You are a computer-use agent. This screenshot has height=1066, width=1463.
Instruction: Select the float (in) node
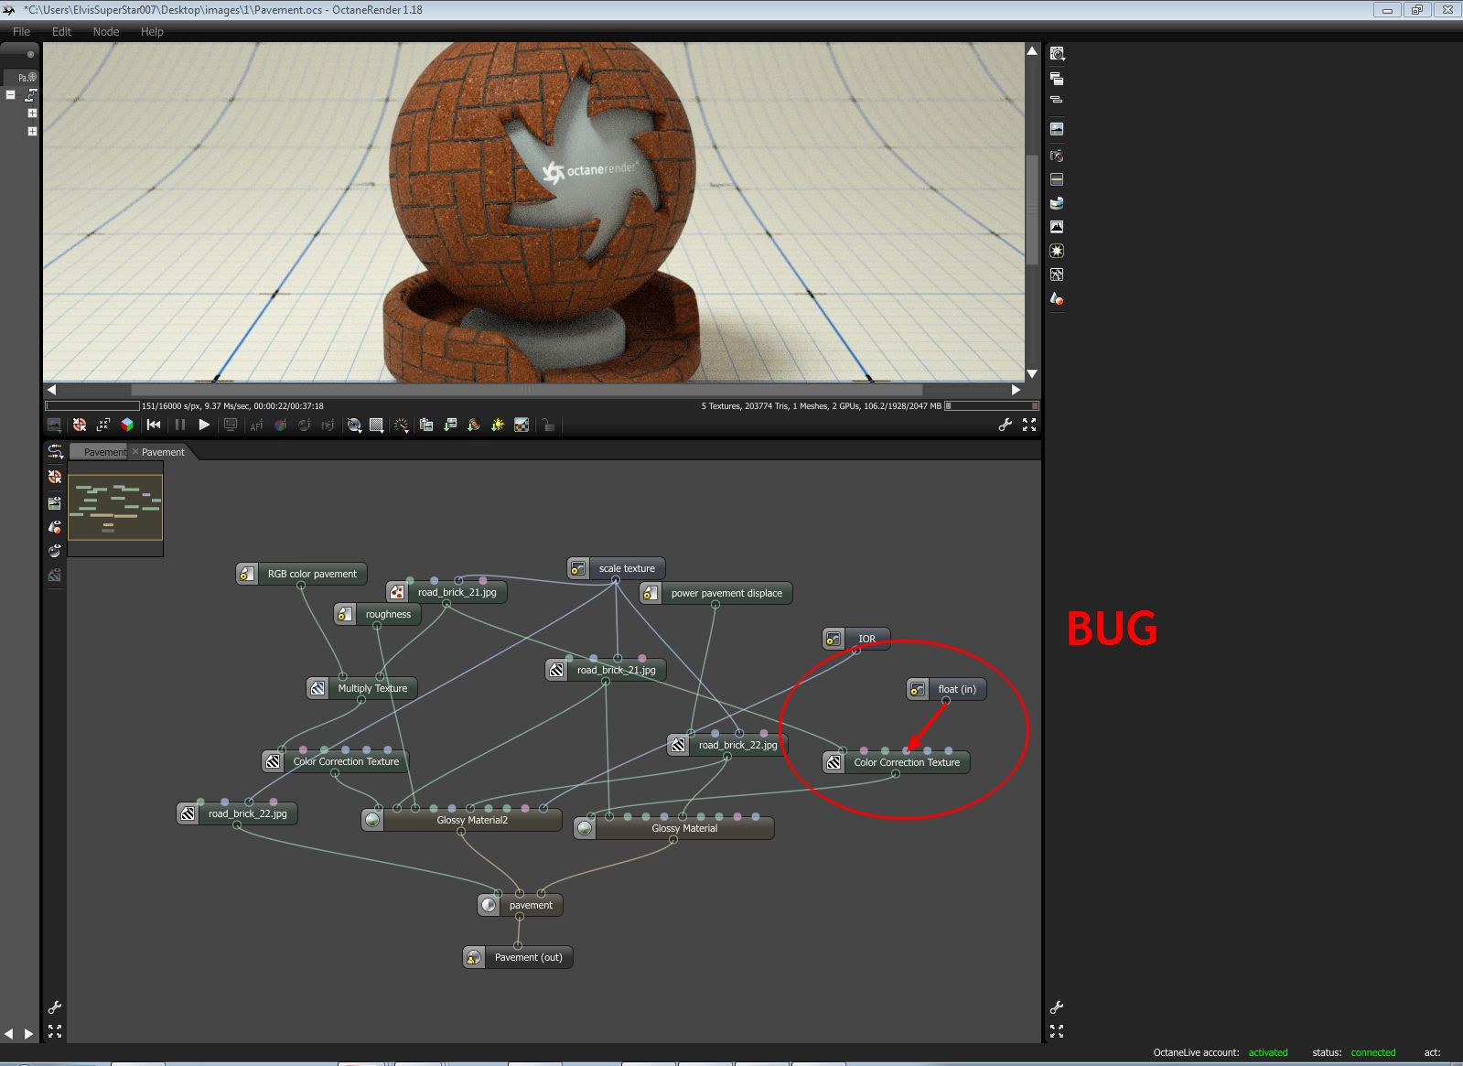pyautogui.click(x=946, y=689)
